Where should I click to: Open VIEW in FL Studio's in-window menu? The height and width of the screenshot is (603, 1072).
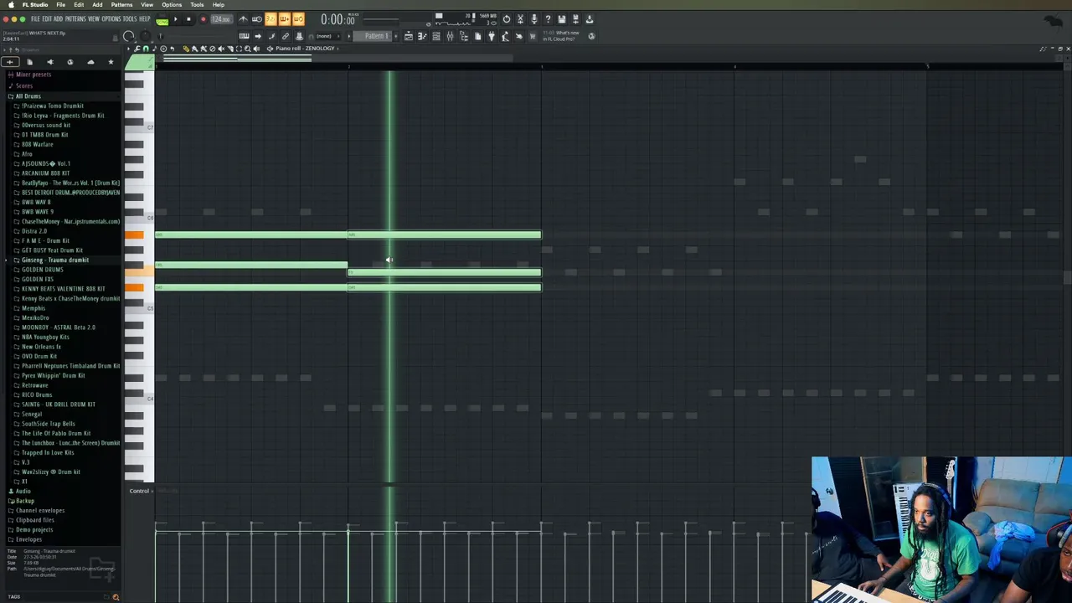(x=93, y=19)
